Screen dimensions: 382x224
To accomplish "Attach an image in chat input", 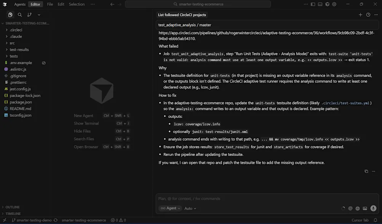I will 365,208.
